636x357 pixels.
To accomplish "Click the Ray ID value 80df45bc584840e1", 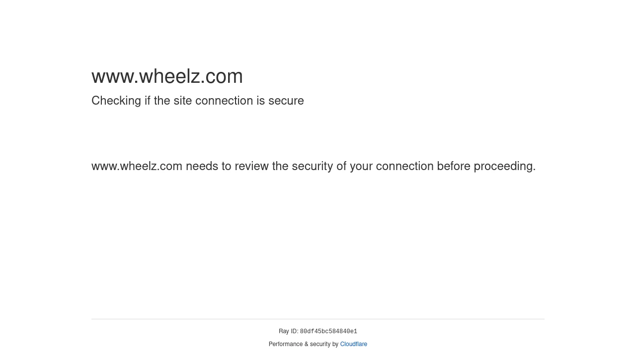I will pos(328,332).
